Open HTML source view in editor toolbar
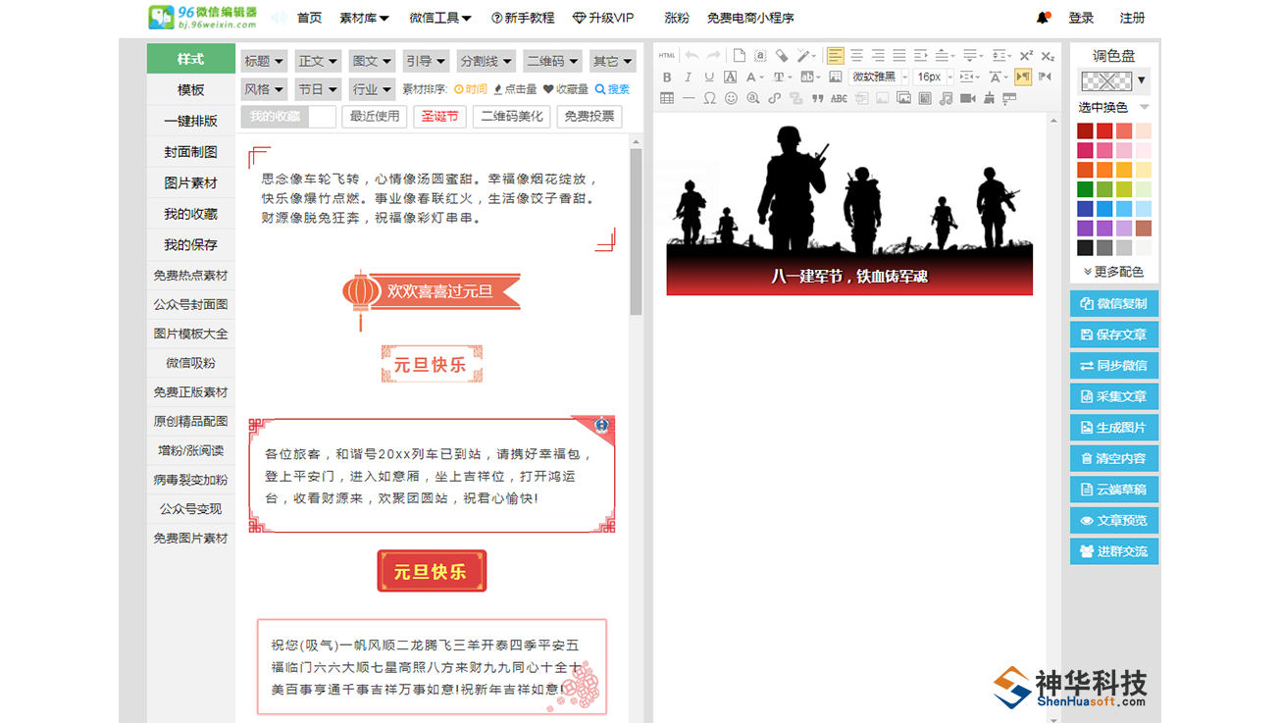1281x723 pixels. click(x=667, y=56)
